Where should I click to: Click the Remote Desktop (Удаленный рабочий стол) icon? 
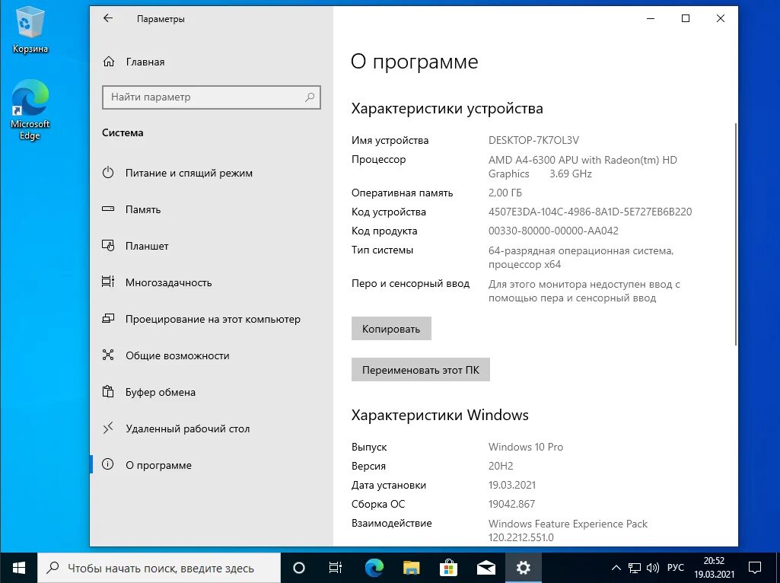[108, 428]
